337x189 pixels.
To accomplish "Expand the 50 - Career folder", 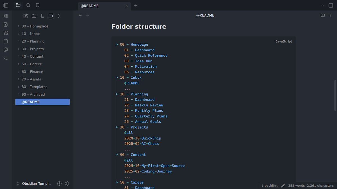I will 42,64.
